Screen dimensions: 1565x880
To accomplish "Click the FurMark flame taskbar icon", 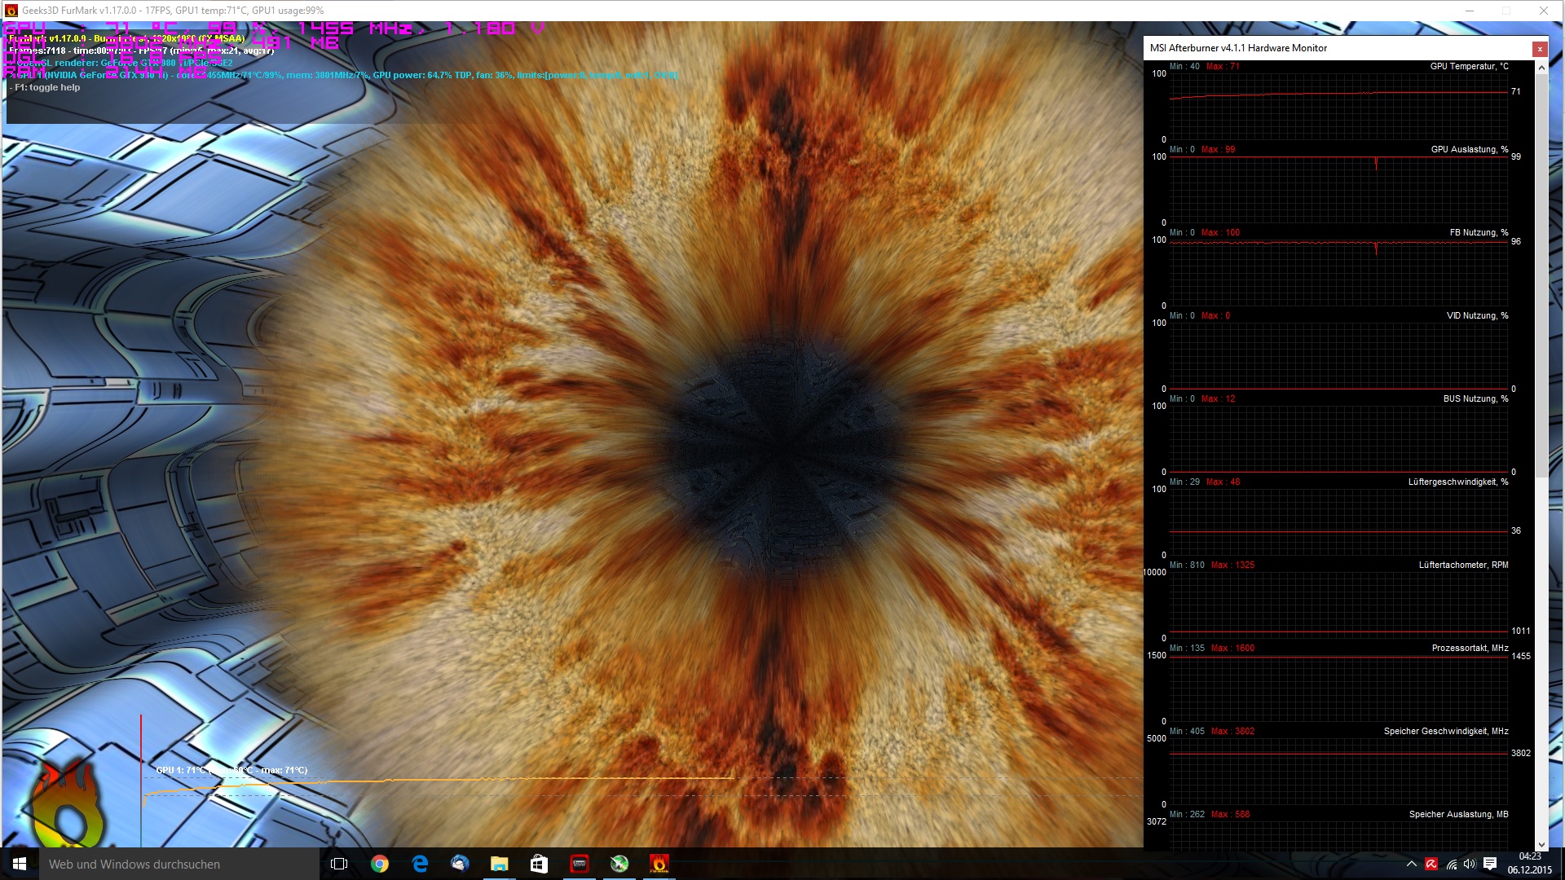I will tap(659, 864).
